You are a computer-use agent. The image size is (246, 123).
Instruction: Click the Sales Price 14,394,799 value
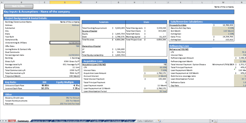pyautogui.click(x=228, y=37)
